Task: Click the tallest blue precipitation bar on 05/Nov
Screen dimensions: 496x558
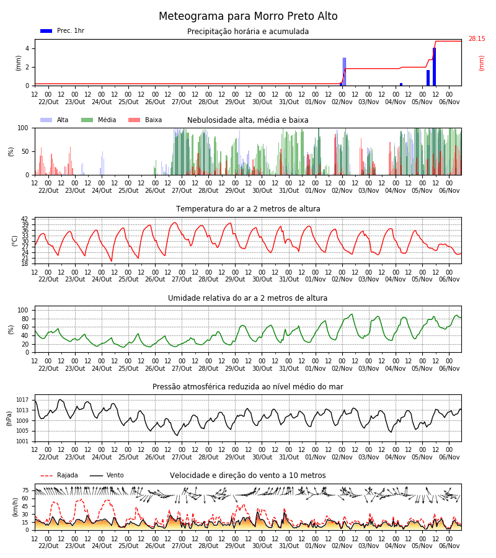Action: pos(434,66)
